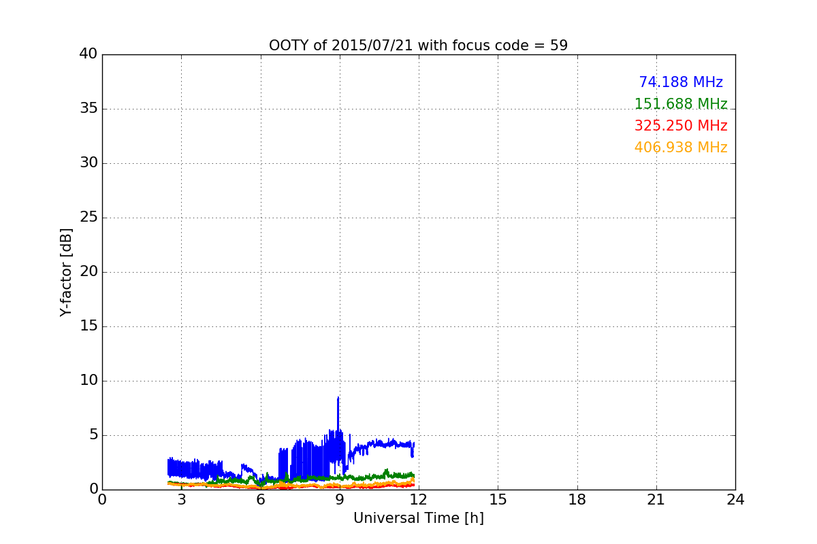Click the 'Universal Time [h]' axis label
Image resolution: width=817 pixels, height=544 pixels.
coord(418,518)
